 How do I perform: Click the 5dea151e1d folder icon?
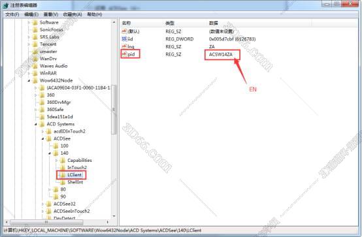(x=42, y=117)
